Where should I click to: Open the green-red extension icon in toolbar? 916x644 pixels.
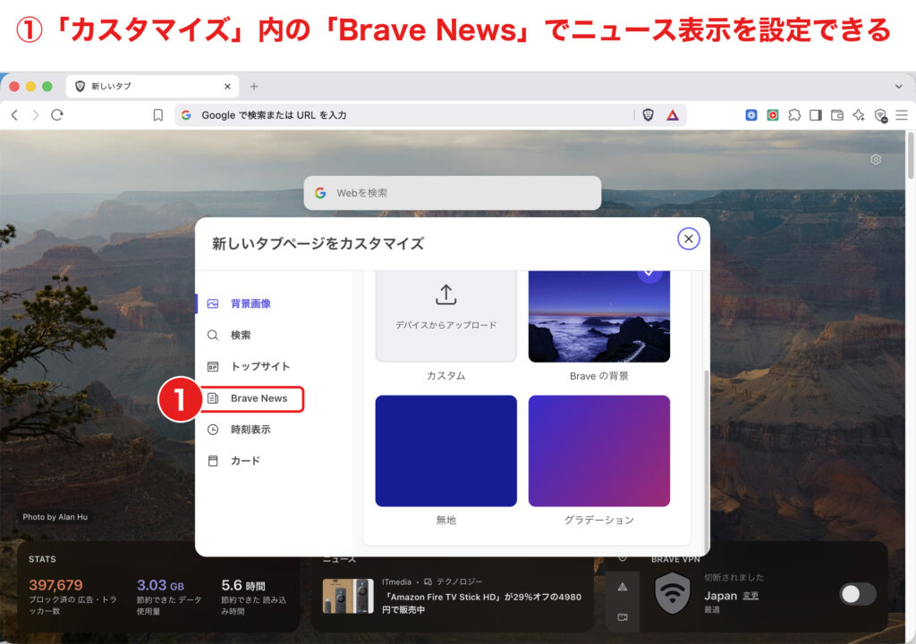click(x=772, y=115)
